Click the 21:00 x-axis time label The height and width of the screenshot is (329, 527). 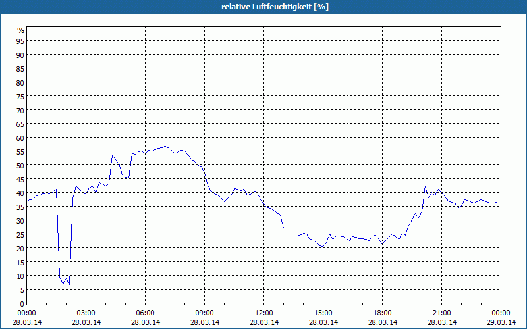tap(441, 313)
